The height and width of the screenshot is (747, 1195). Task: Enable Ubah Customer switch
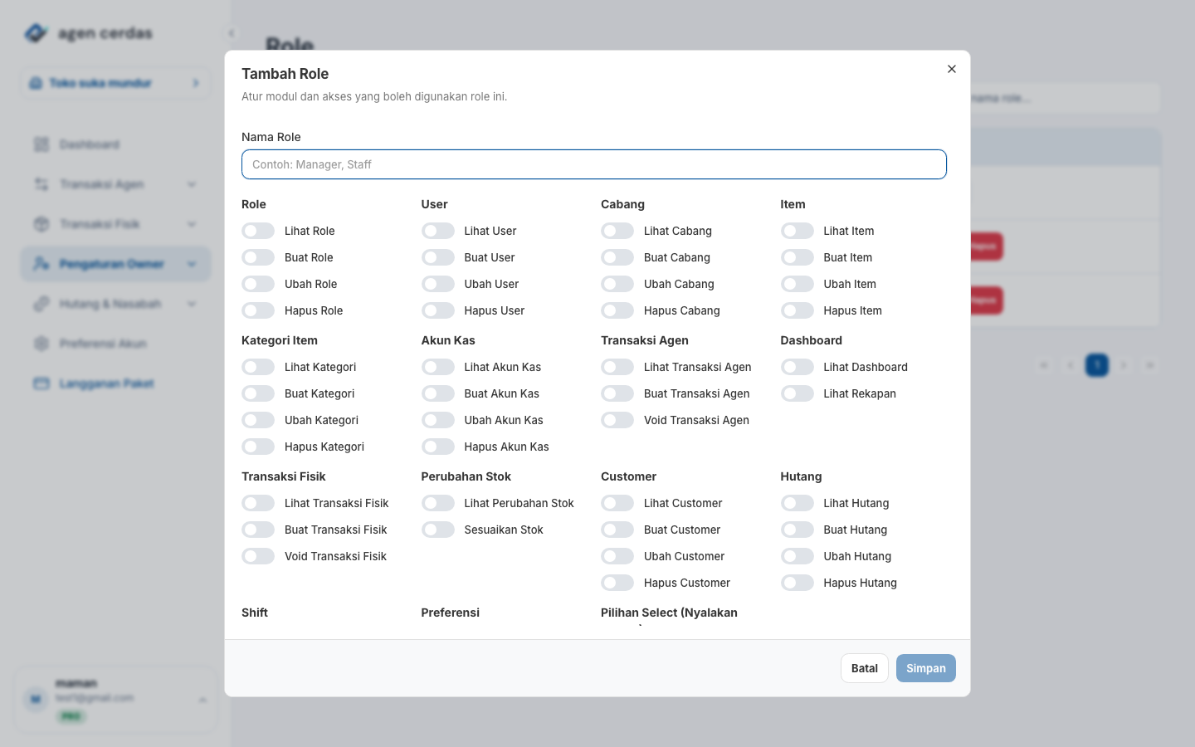tap(617, 556)
